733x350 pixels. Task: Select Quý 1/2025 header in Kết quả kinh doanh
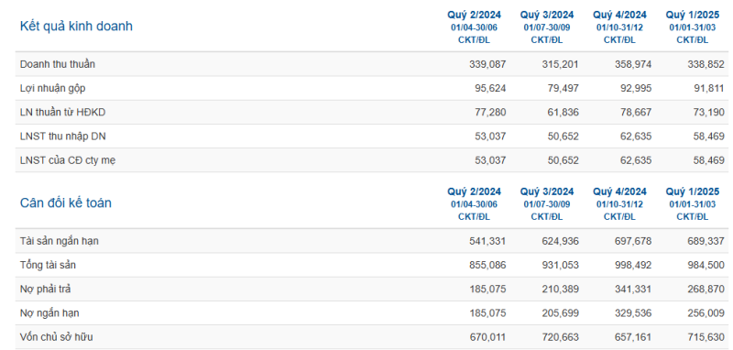coord(693,15)
